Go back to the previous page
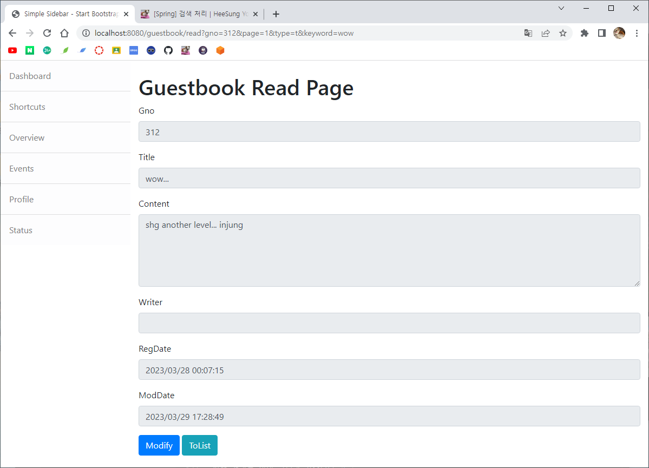The image size is (649, 468). coord(12,33)
